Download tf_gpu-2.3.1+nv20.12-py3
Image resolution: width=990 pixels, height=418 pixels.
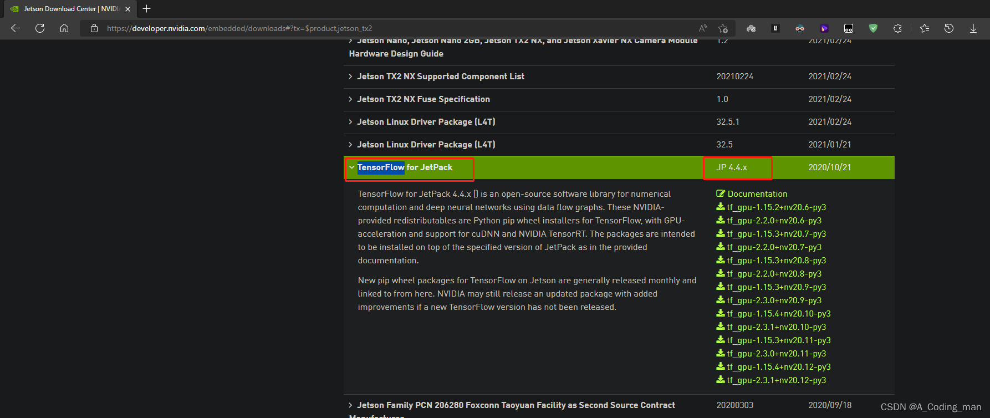(x=771, y=380)
